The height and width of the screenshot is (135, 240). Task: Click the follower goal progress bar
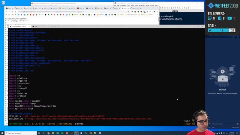coord(222,30)
